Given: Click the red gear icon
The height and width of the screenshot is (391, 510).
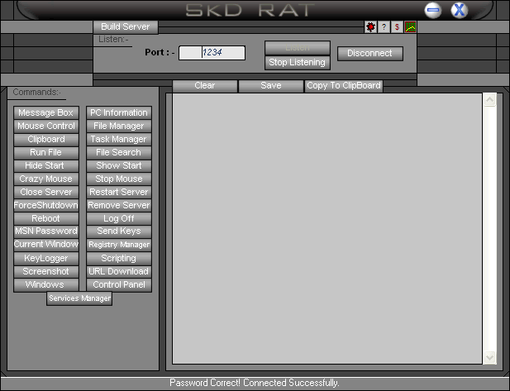Looking at the screenshot, I should pyautogui.click(x=370, y=27).
